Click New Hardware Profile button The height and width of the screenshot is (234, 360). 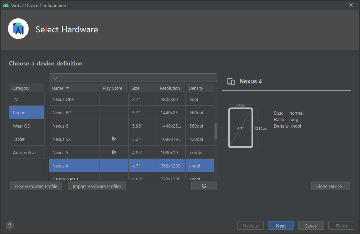pyautogui.click(x=36, y=186)
